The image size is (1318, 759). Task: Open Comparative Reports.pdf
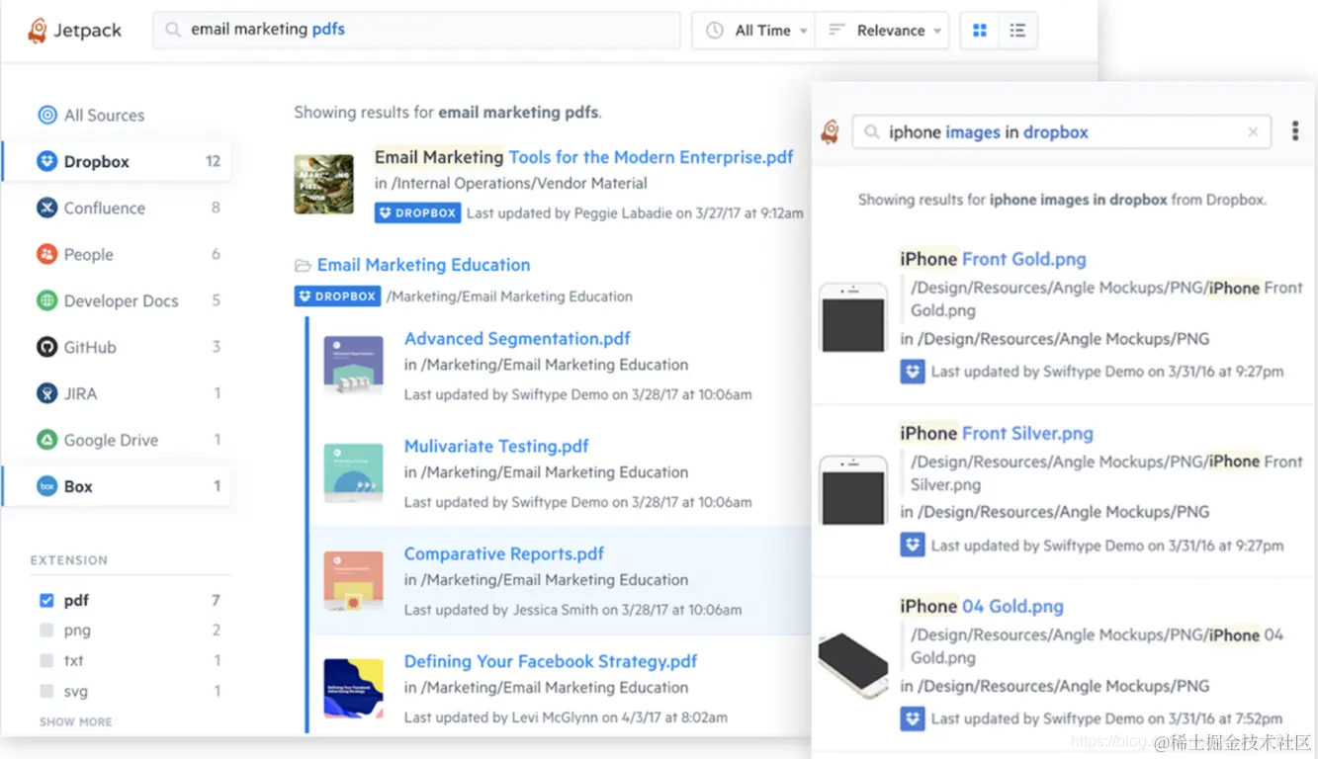(x=503, y=553)
